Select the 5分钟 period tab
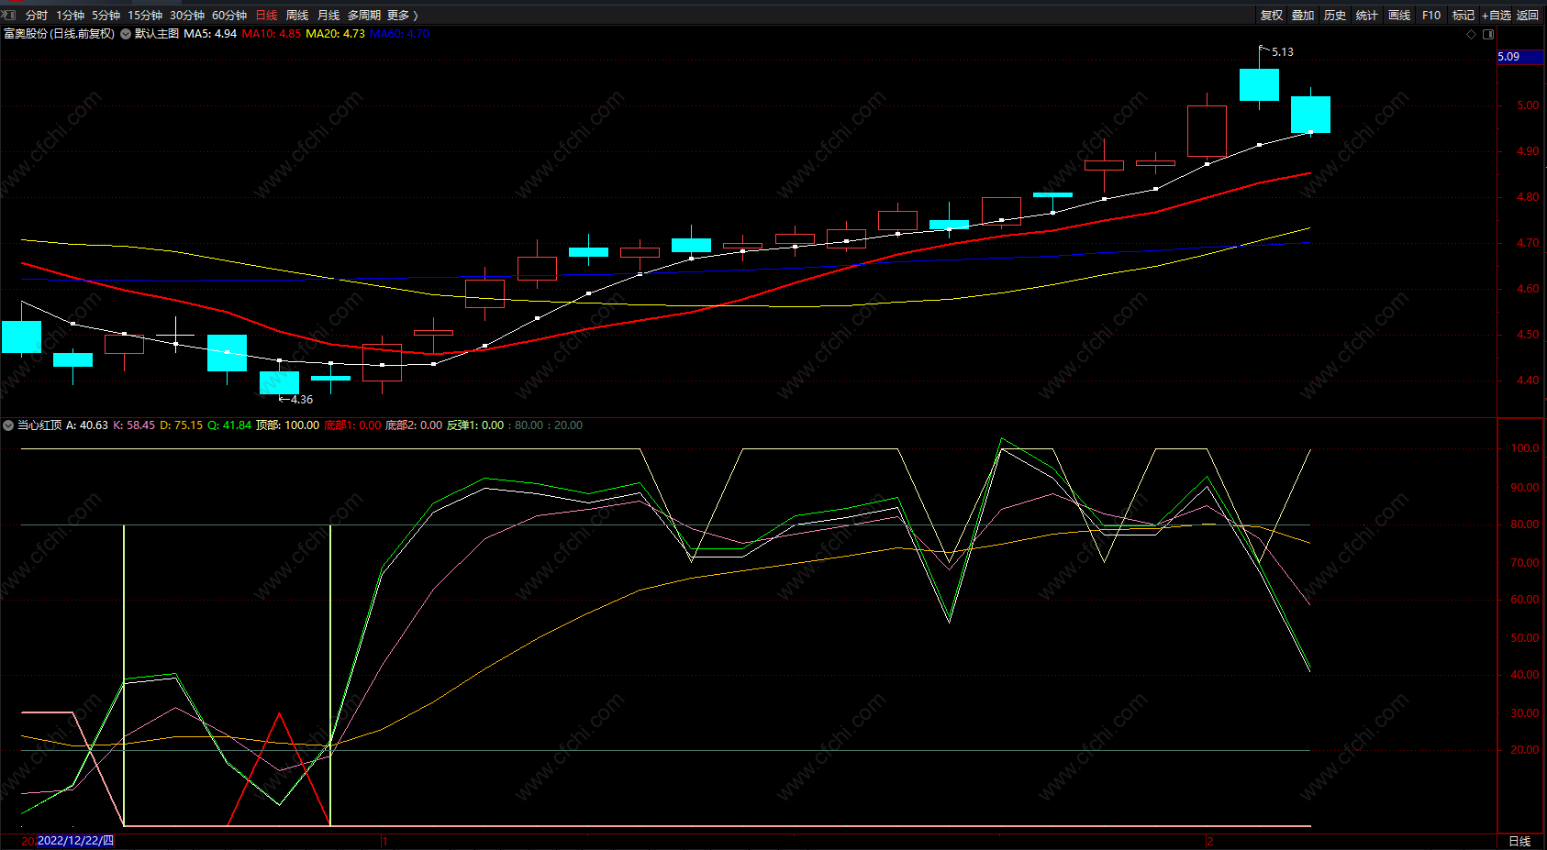Image resolution: width=1547 pixels, height=850 pixels. click(x=106, y=16)
